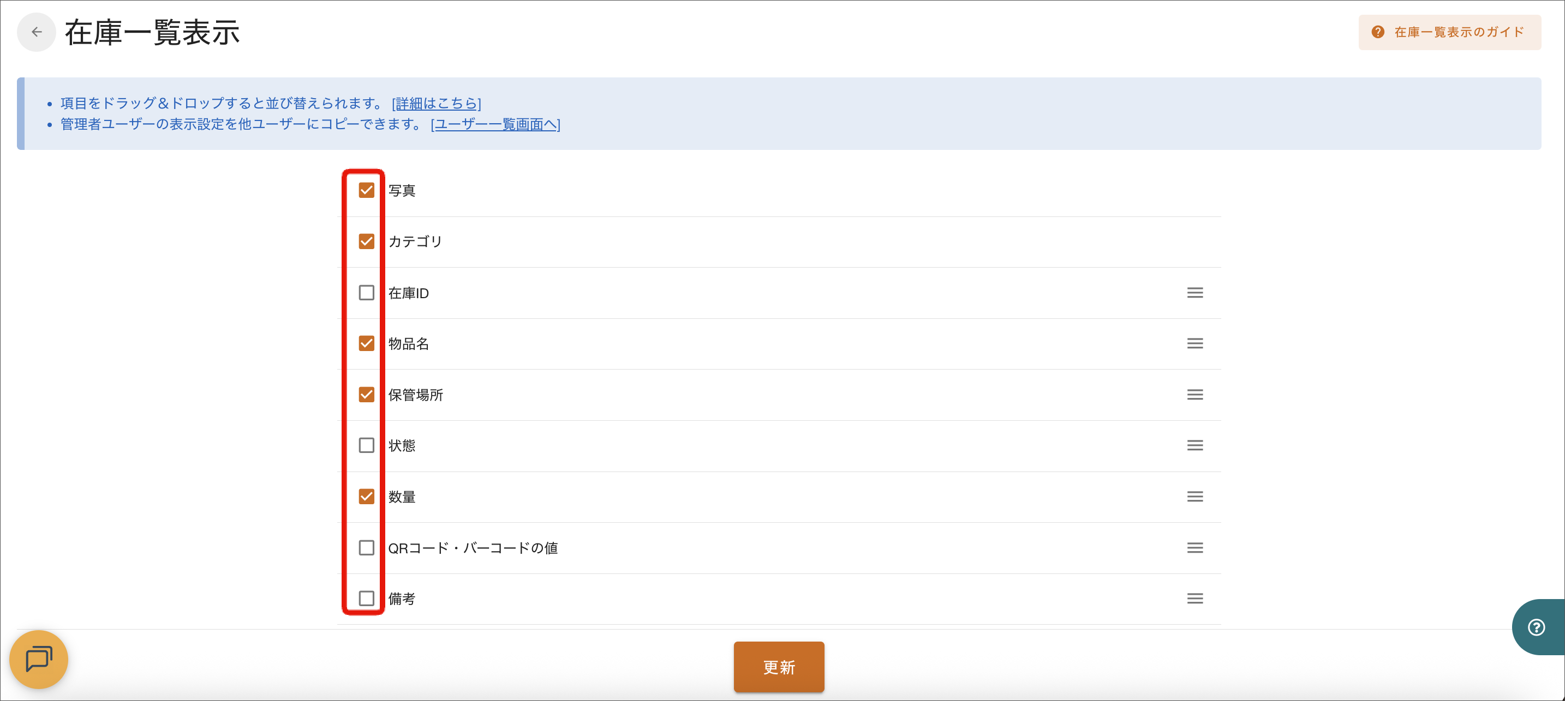Enable the 備考 checkbox
1565x701 pixels.
[x=366, y=599]
